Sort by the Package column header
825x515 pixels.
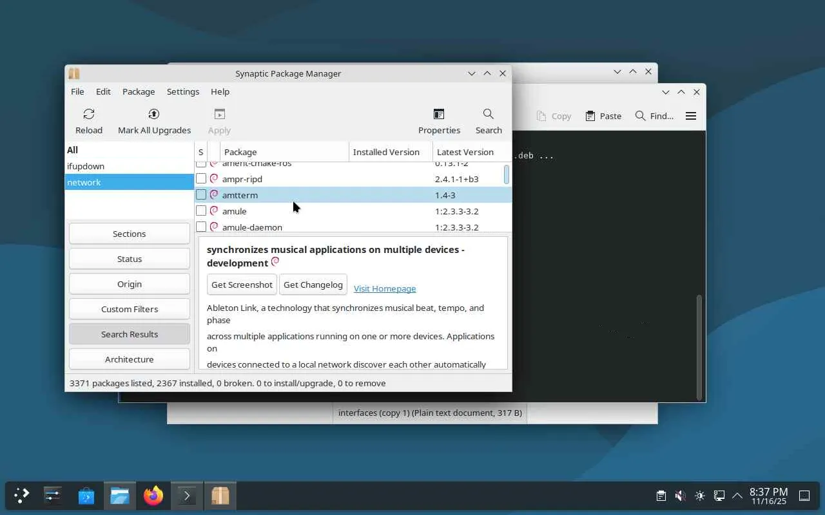click(x=284, y=152)
